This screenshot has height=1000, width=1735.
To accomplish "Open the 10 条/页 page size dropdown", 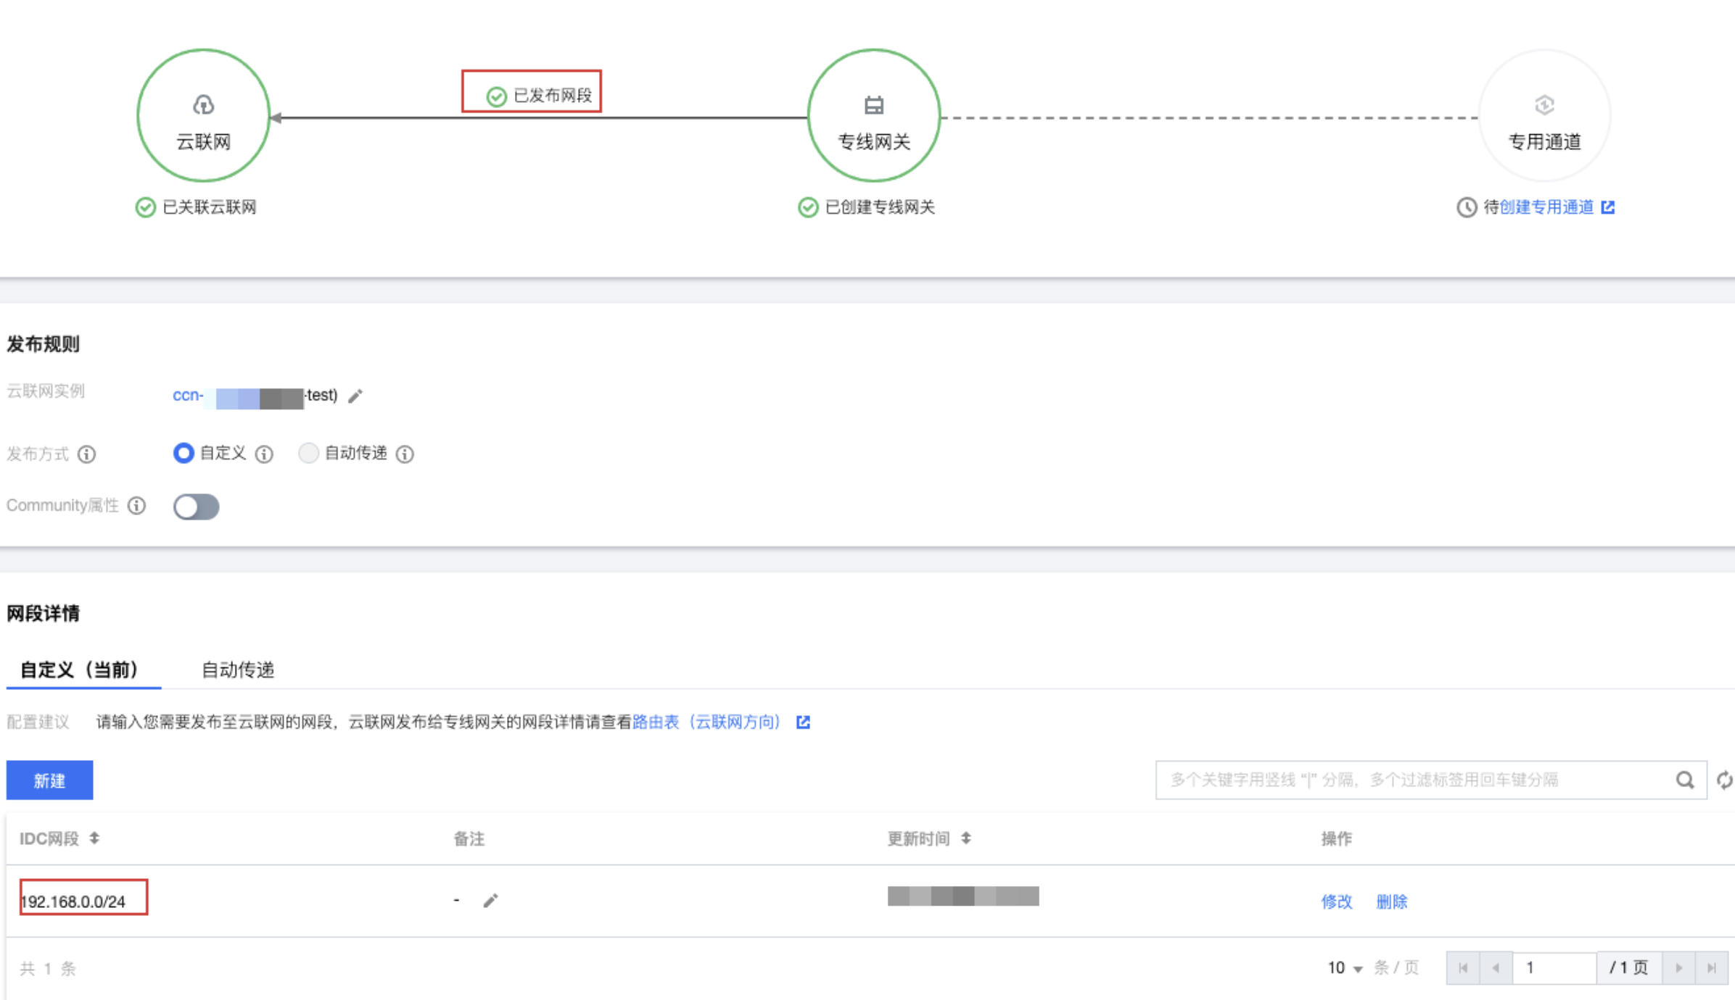I will tap(1344, 968).
